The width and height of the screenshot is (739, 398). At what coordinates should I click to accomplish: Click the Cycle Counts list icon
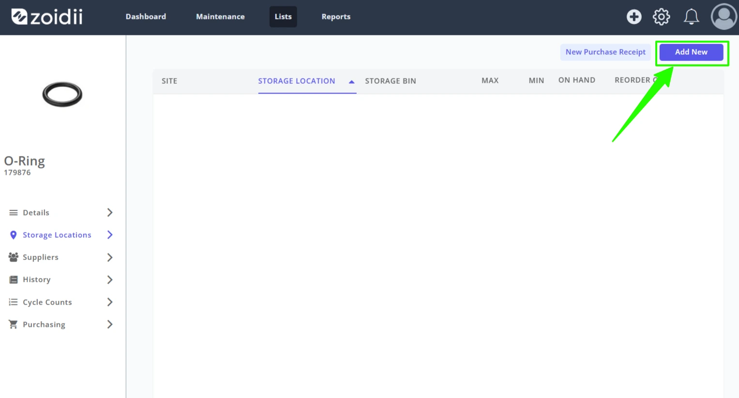(14, 302)
